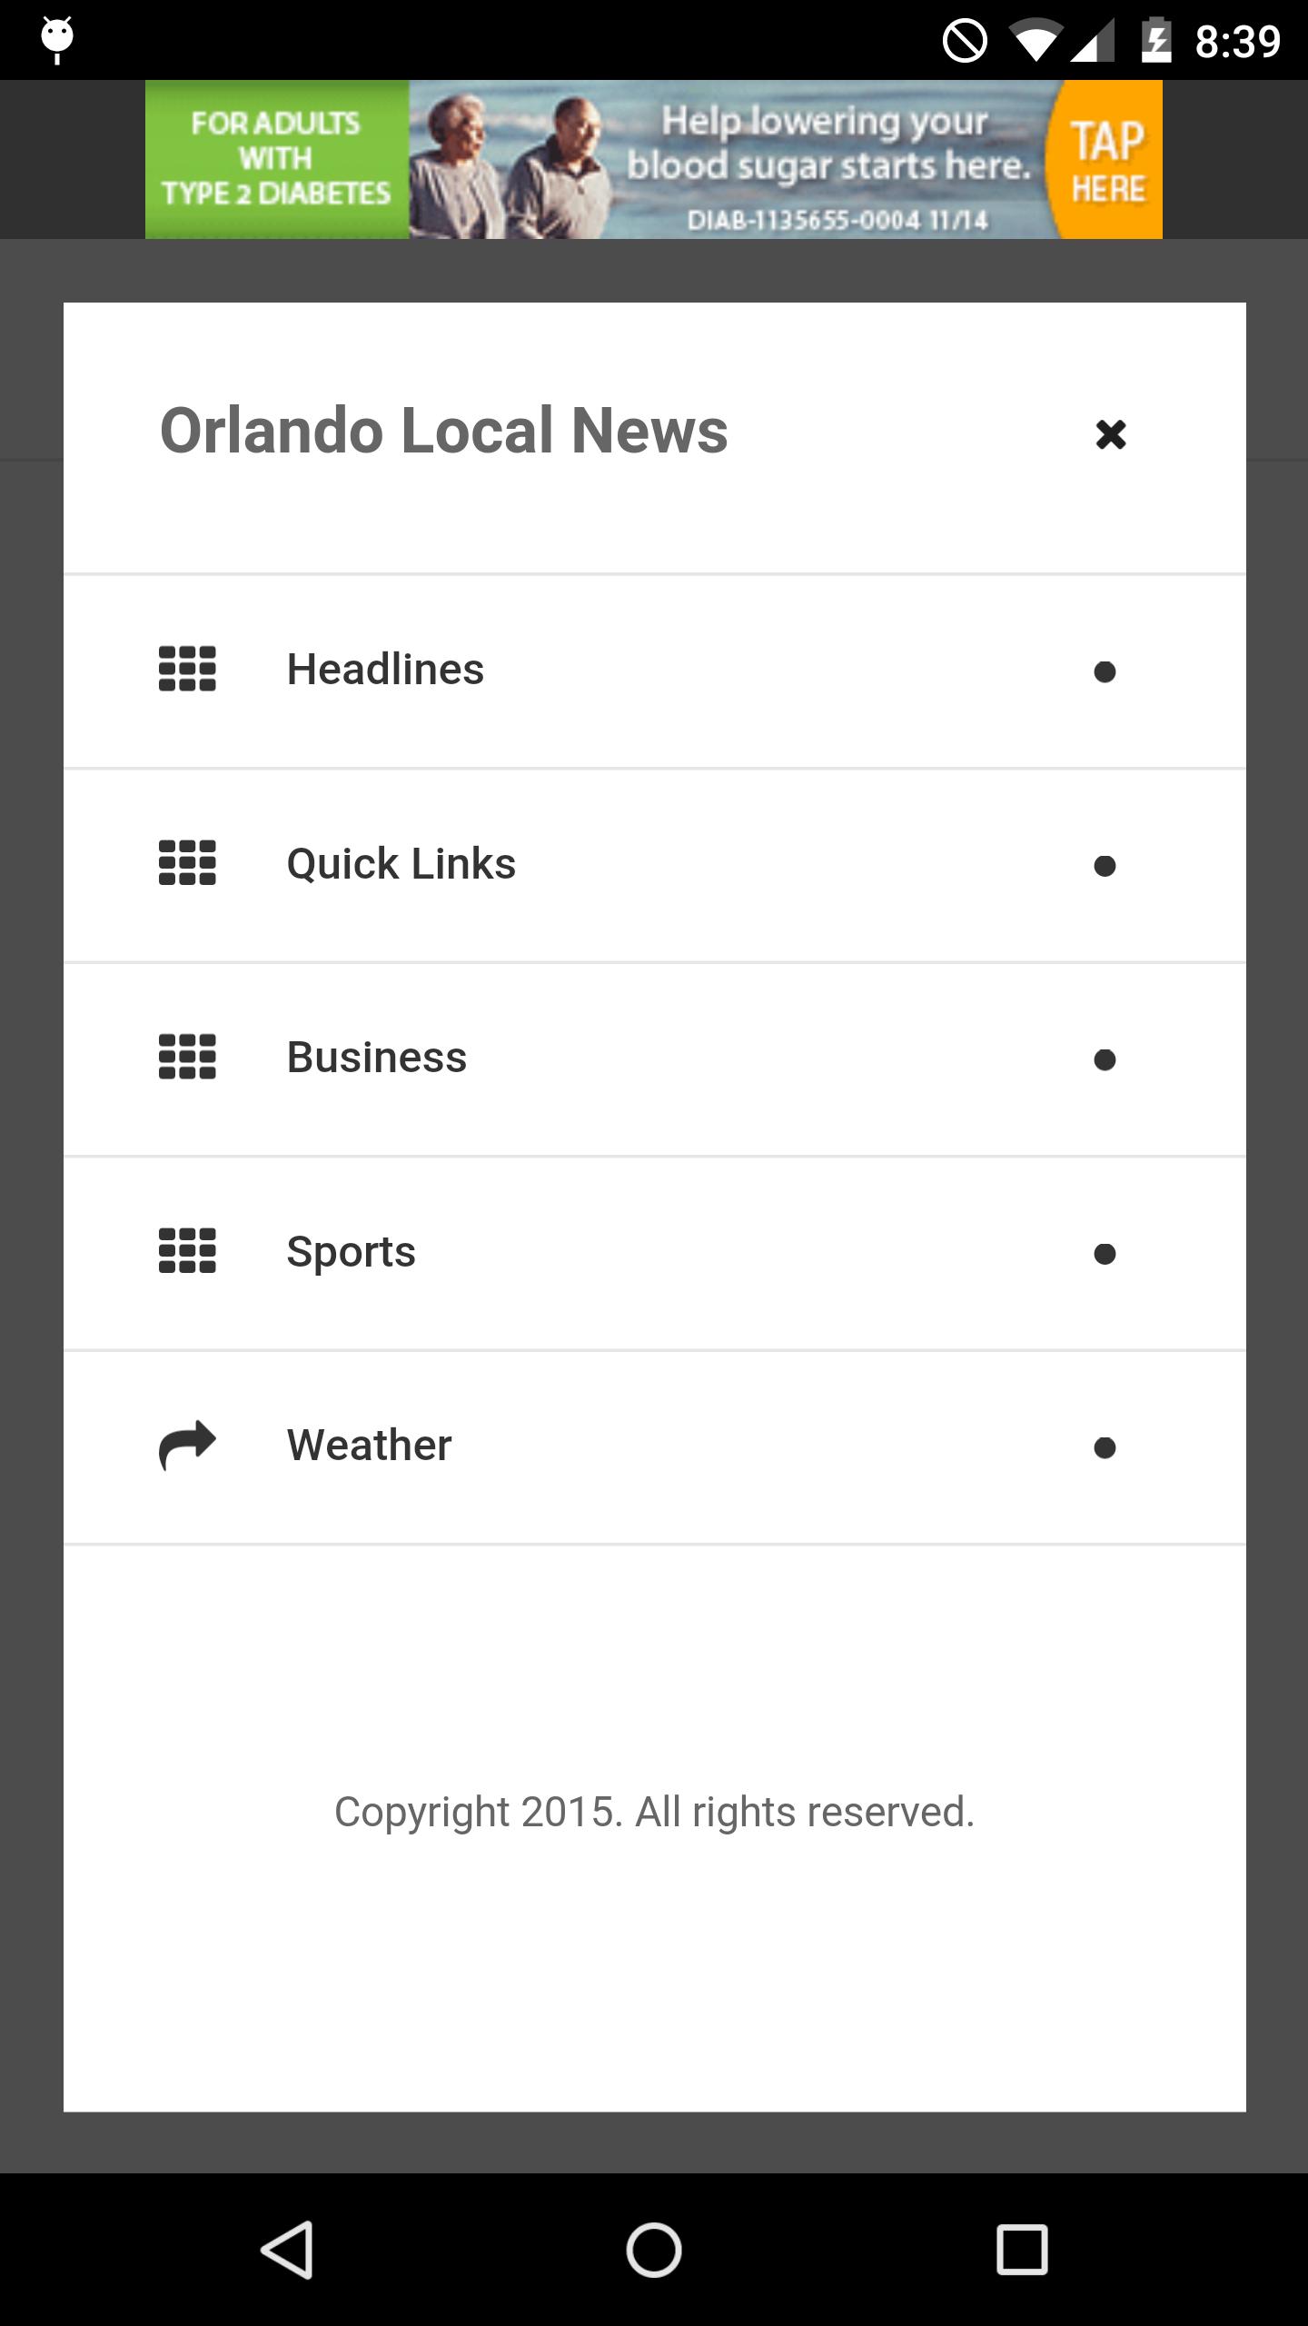Screen dimensions: 1308x2326
Task: Click the share arrow icon beside Weather
Action: pyautogui.click(x=187, y=1445)
